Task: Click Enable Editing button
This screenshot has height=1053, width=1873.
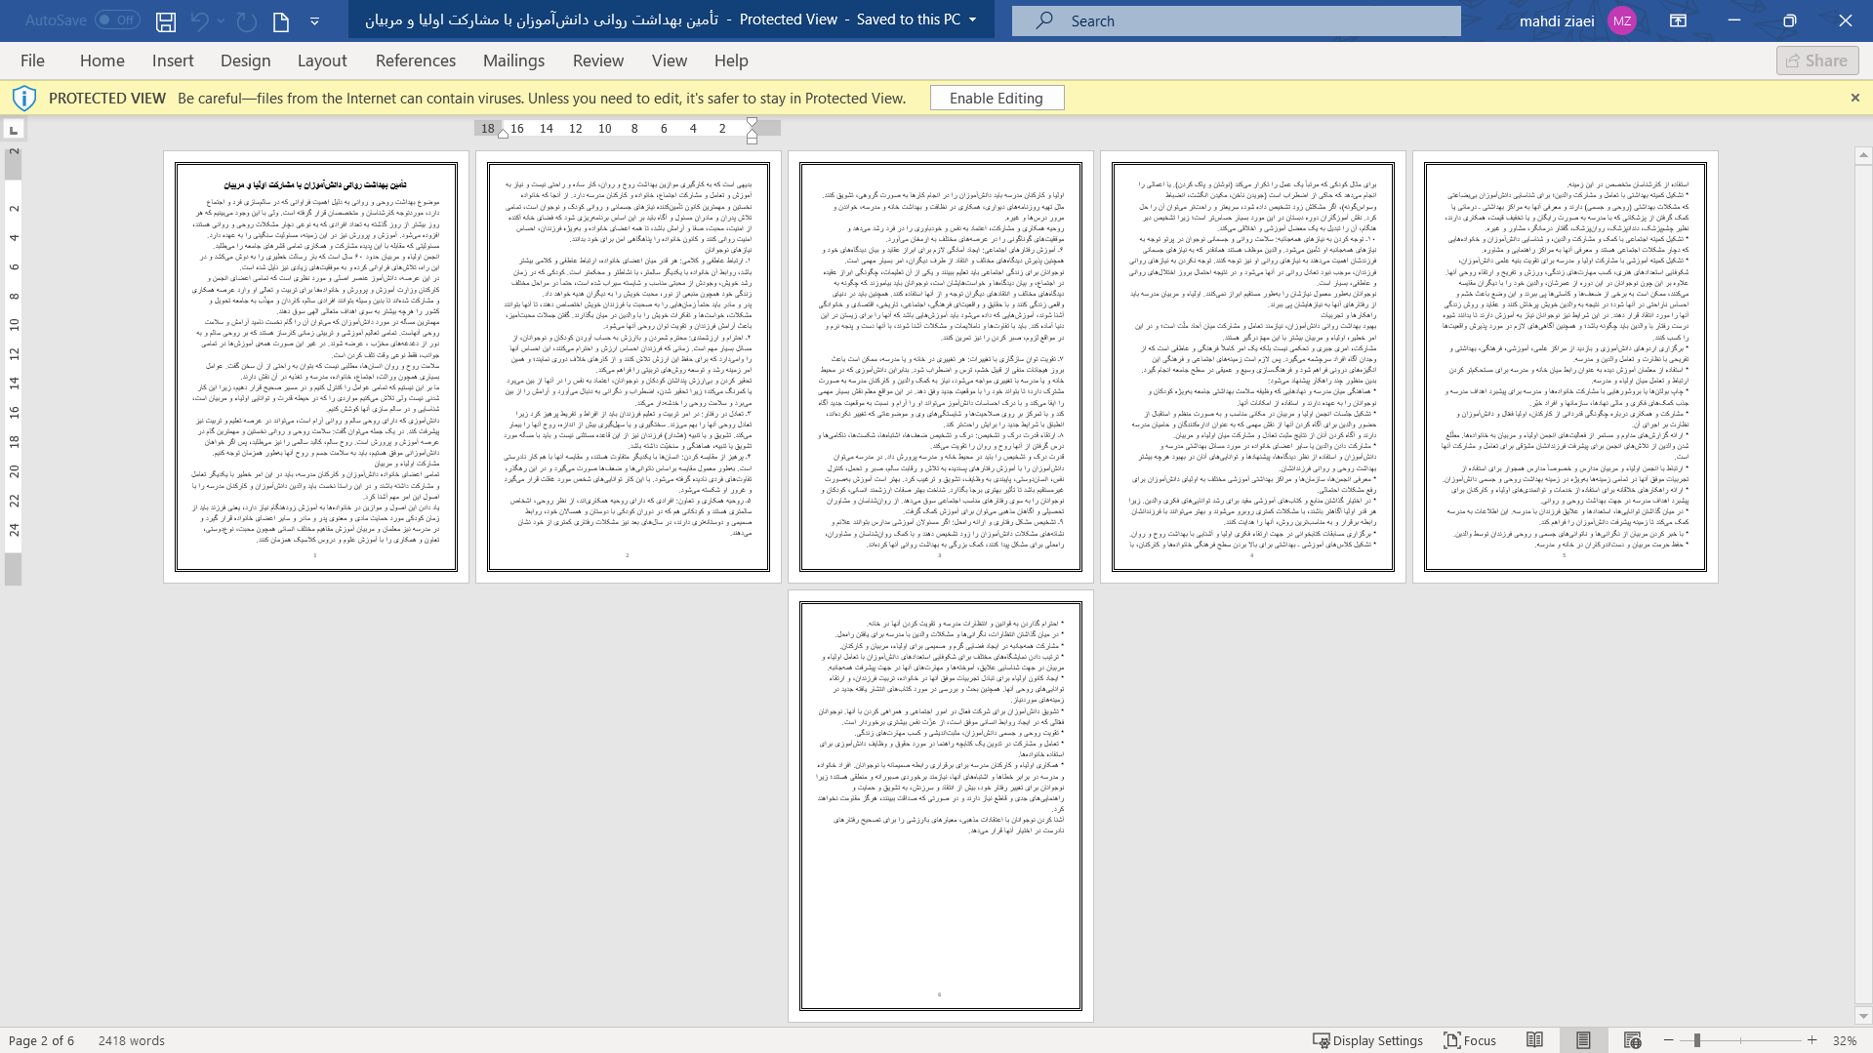Action: [997, 98]
